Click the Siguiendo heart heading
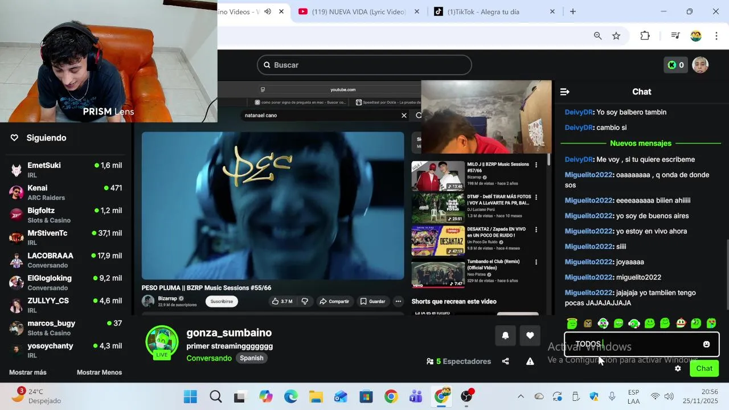This screenshot has height=410, width=729. pos(38,138)
